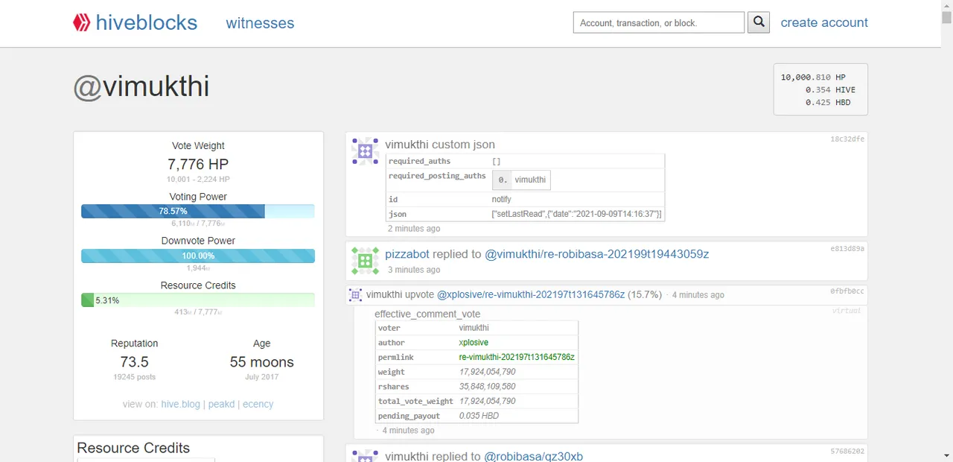
Task: Open transaction hash e813d89a
Action: coord(847,249)
